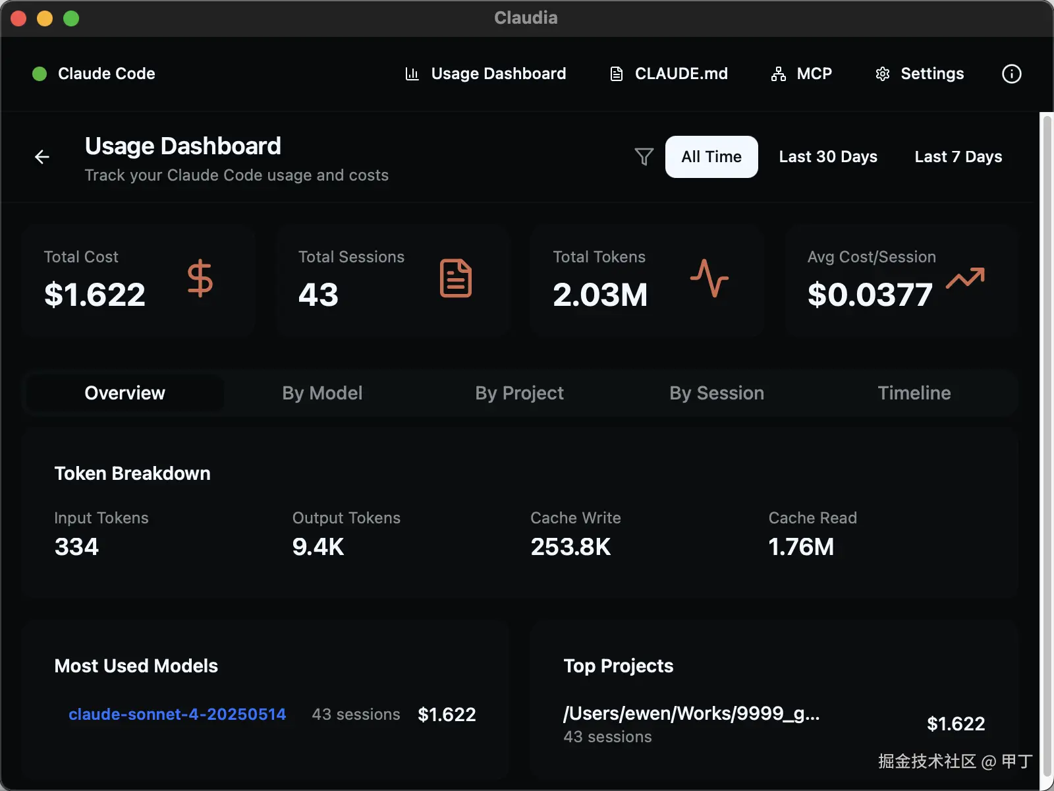
Task: Click the Total Tokens card label
Action: click(599, 257)
